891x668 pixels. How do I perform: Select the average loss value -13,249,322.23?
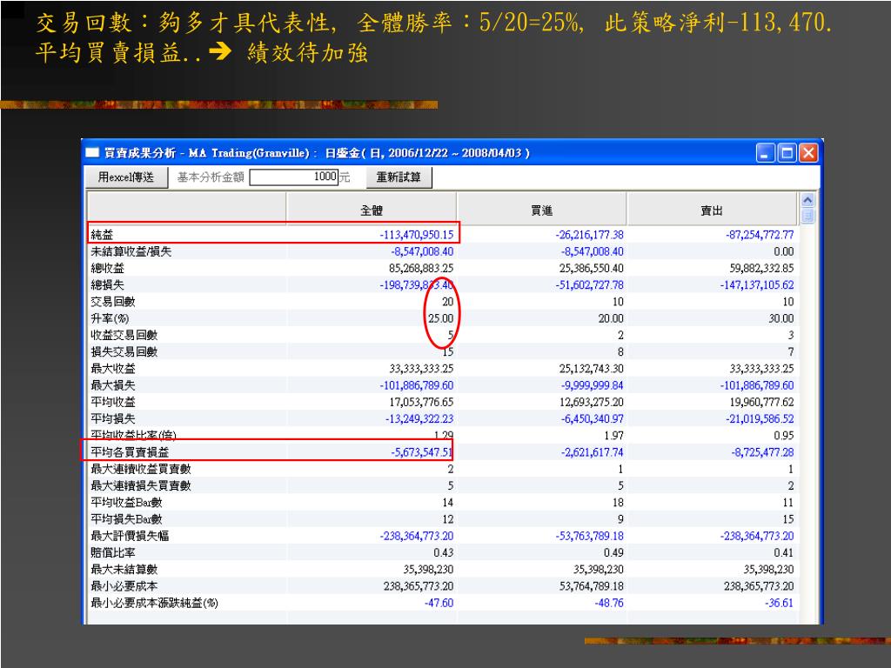point(419,418)
